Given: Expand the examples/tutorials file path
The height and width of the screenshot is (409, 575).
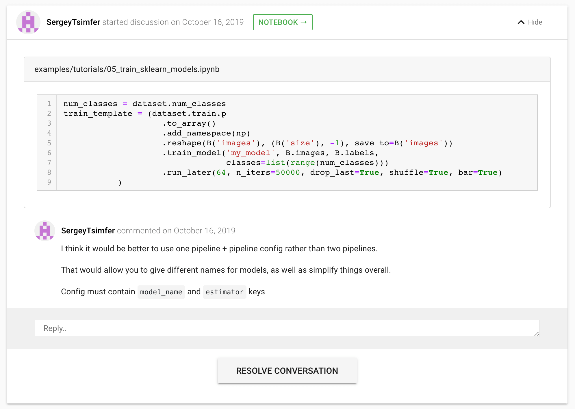Looking at the screenshot, I should click(127, 69).
